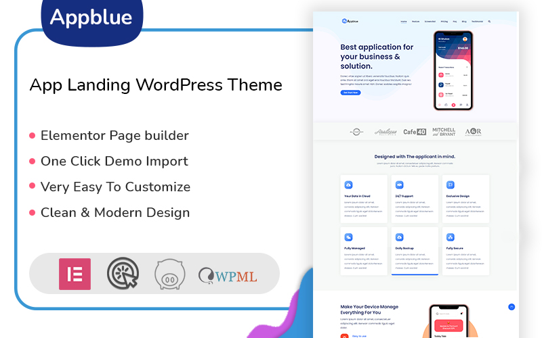
Task: Click the one-click demo import icon
Action: pyautogui.click(x=123, y=273)
